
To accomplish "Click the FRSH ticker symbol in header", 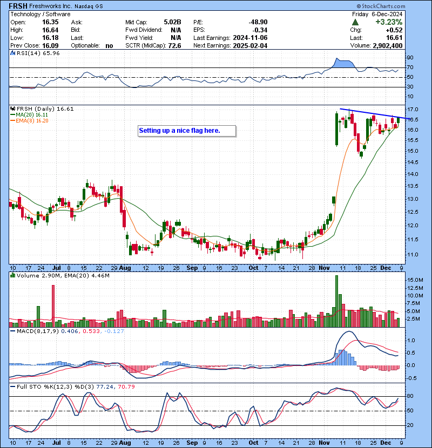I will 19,5.
